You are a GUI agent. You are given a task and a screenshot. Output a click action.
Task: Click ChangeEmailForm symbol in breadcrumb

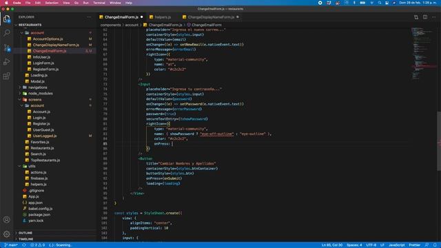tap(206, 25)
